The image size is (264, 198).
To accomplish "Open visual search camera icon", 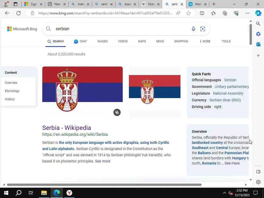I will pyautogui.click(x=203, y=29).
